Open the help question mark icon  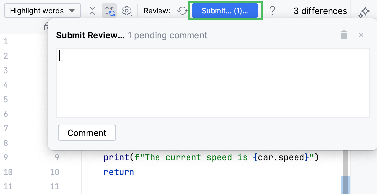click(x=272, y=10)
